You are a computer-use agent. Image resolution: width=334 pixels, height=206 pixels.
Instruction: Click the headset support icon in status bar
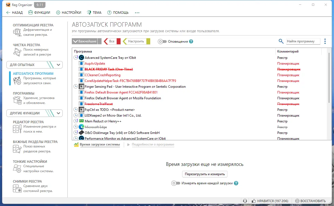point(245,201)
